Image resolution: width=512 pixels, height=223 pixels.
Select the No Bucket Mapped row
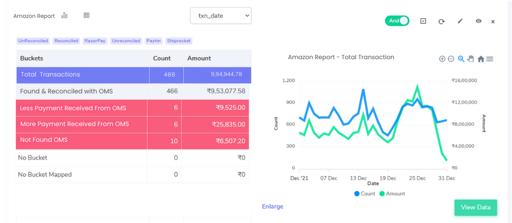click(132, 175)
